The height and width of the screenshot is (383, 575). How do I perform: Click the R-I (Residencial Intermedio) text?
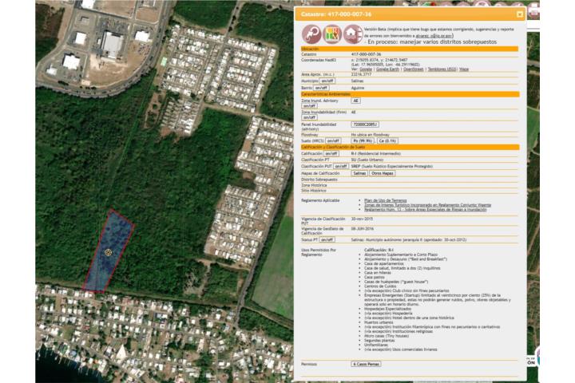point(376,153)
